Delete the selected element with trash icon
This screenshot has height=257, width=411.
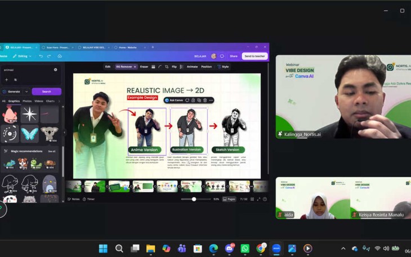[205, 100]
